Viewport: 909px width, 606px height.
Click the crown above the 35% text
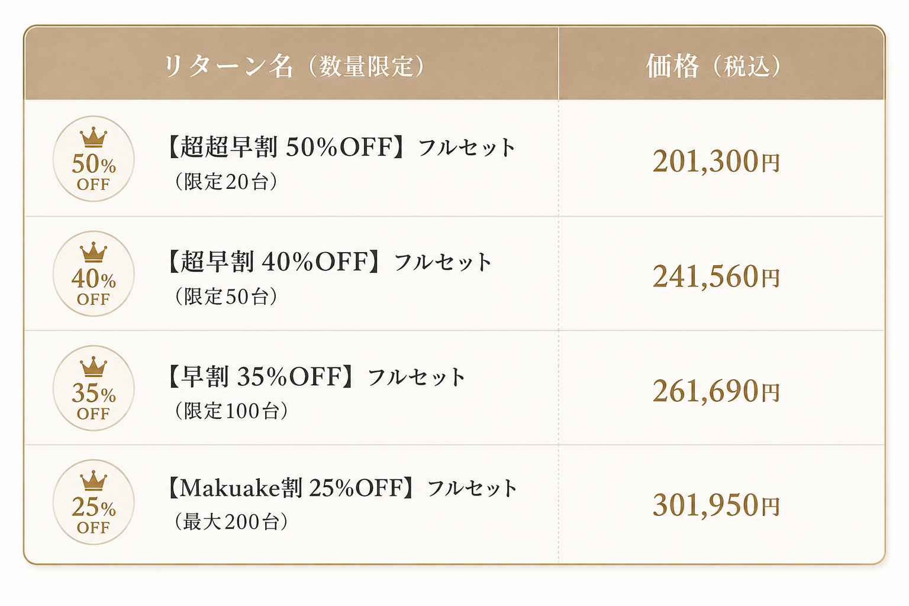coord(94,367)
